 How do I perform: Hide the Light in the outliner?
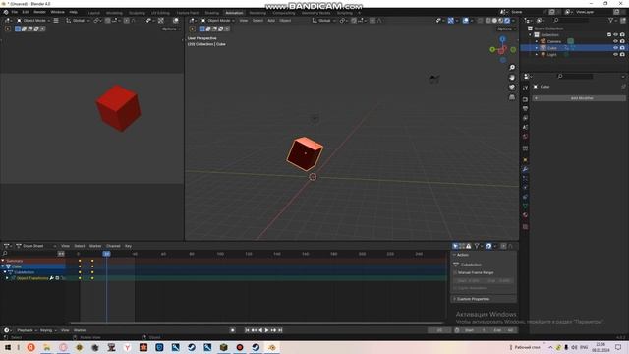click(616, 54)
